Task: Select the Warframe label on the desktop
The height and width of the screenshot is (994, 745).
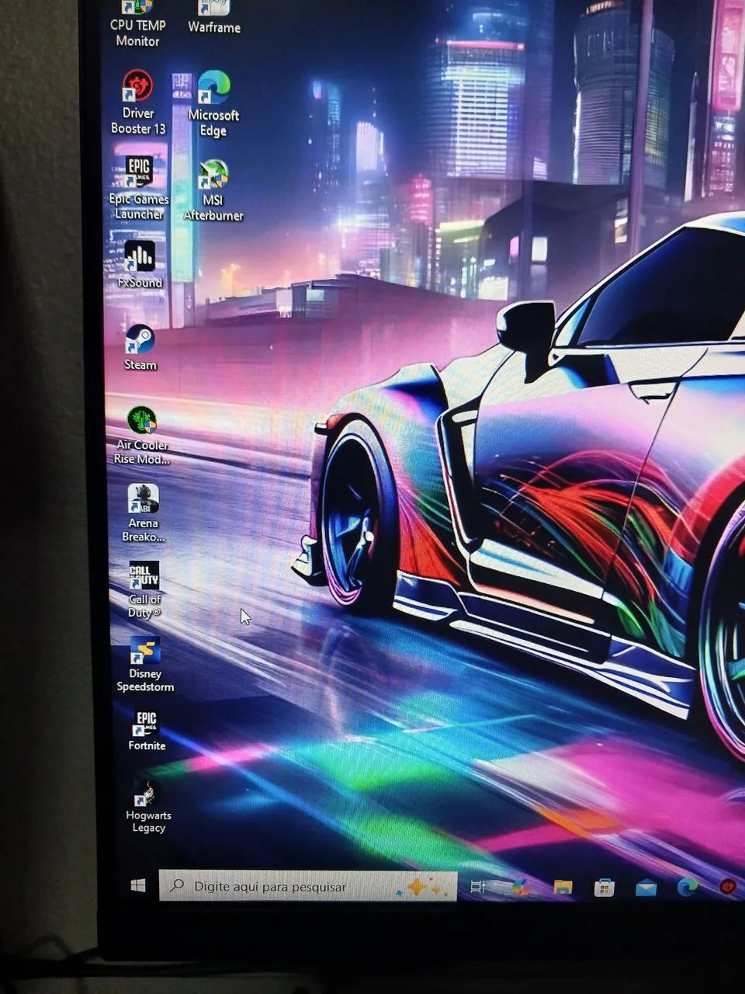Action: pos(214,27)
